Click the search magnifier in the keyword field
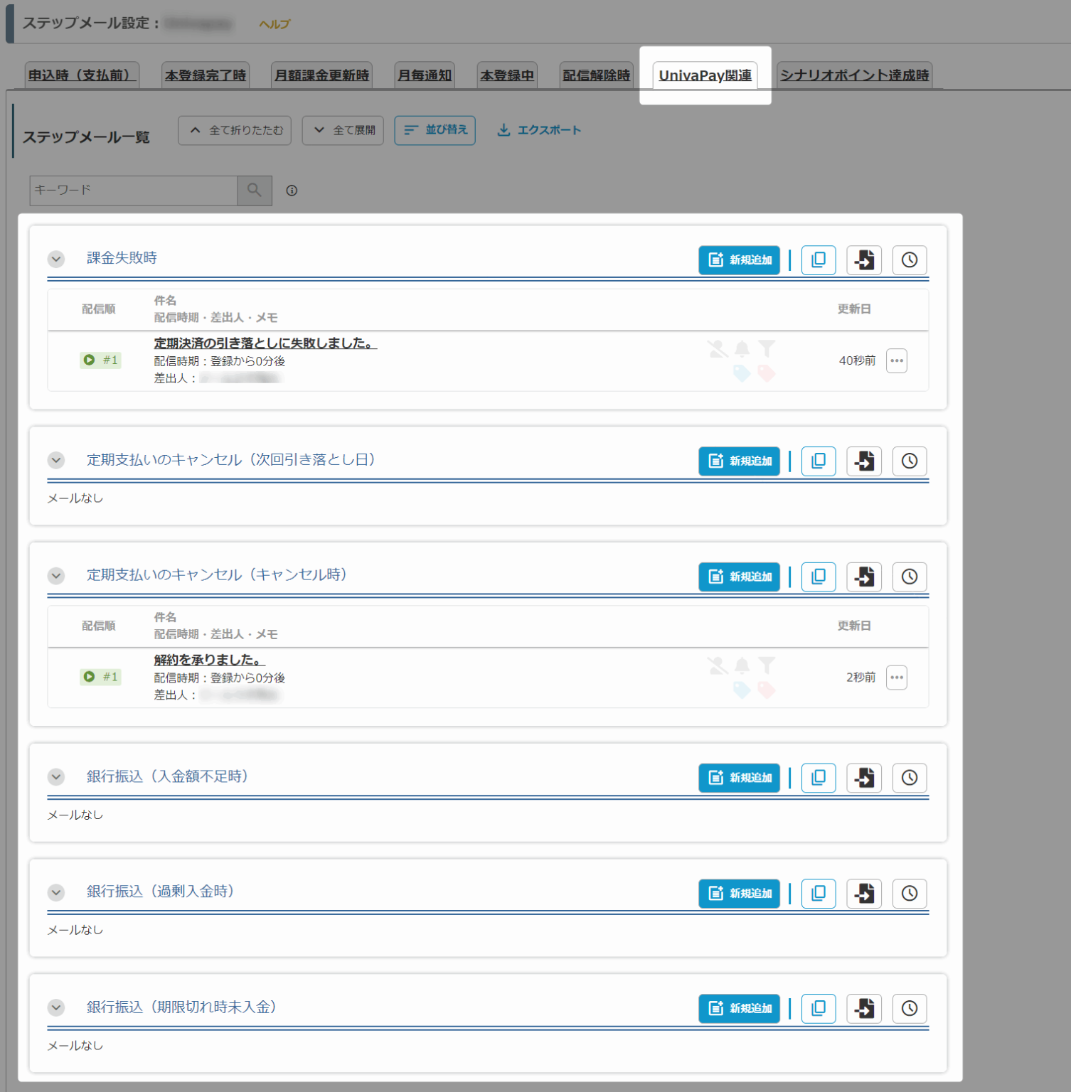1071x1092 pixels. (254, 191)
